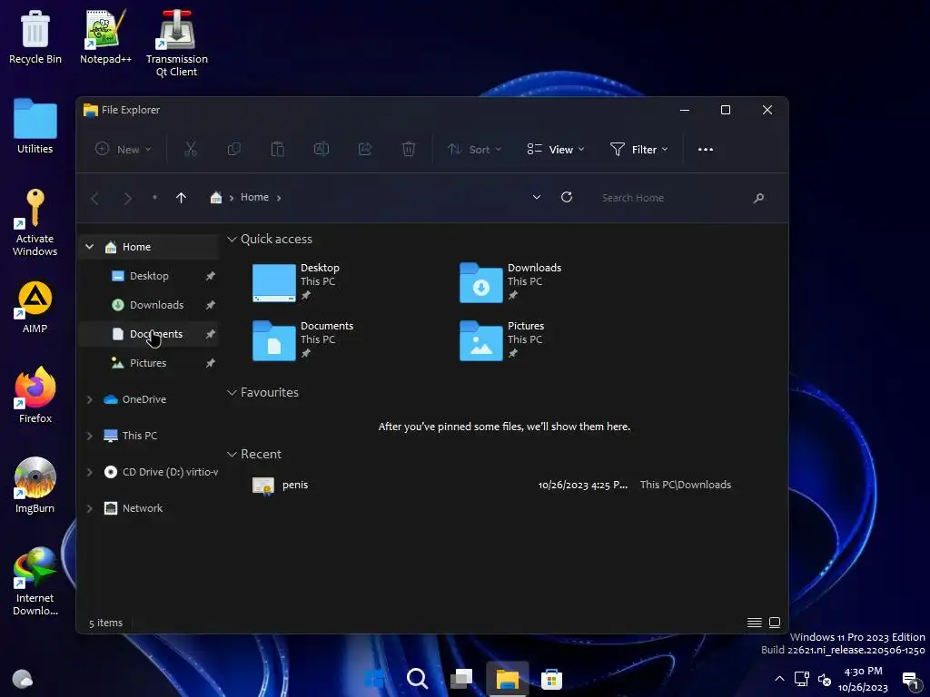
Task: Click the search magnifier in Search Home box
Action: point(758,198)
